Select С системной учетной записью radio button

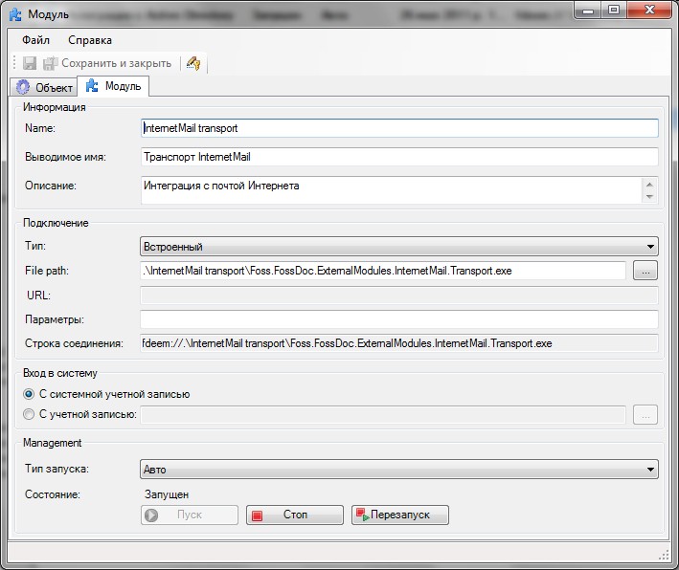[x=29, y=394]
